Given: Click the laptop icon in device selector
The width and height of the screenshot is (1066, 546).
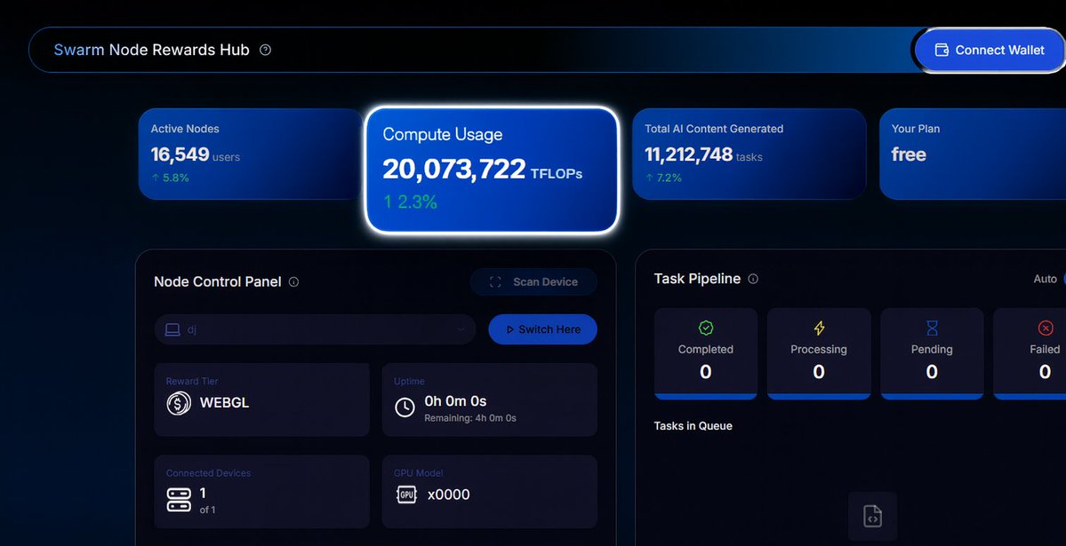Looking at the screenshot, I should (172, 329).
